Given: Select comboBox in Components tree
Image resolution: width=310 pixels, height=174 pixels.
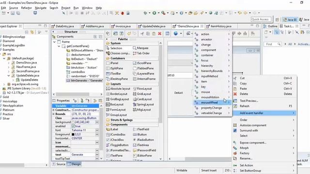Looking at the screenshot, I should pos(76,72).
